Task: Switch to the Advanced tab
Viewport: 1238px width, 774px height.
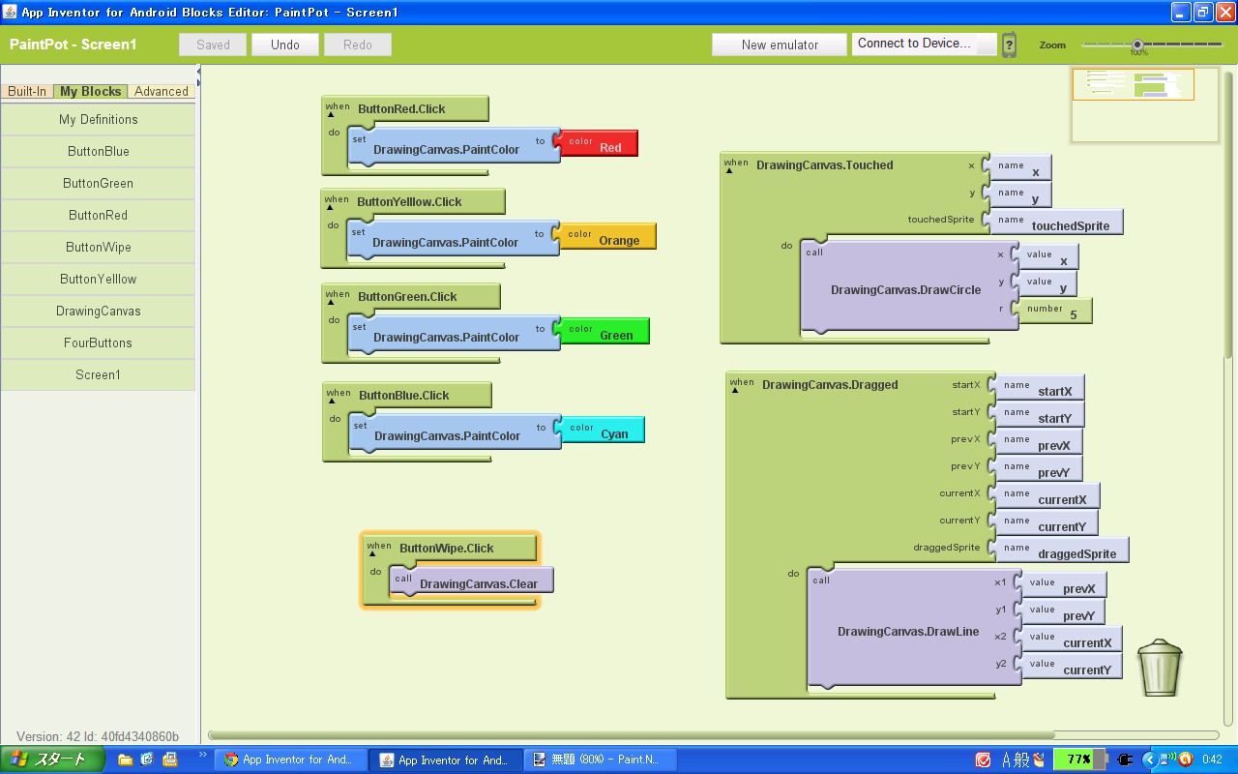Action: [x=161, y=90]
